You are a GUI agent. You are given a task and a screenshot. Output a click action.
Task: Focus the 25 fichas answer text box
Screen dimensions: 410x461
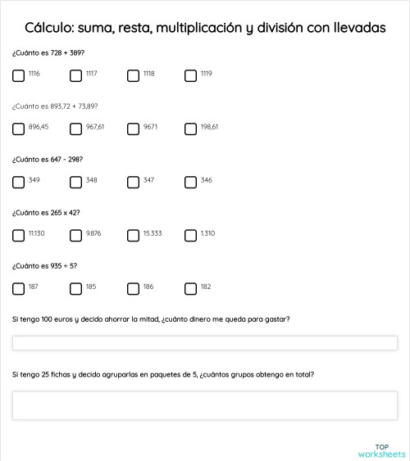[x=205, y=405]
